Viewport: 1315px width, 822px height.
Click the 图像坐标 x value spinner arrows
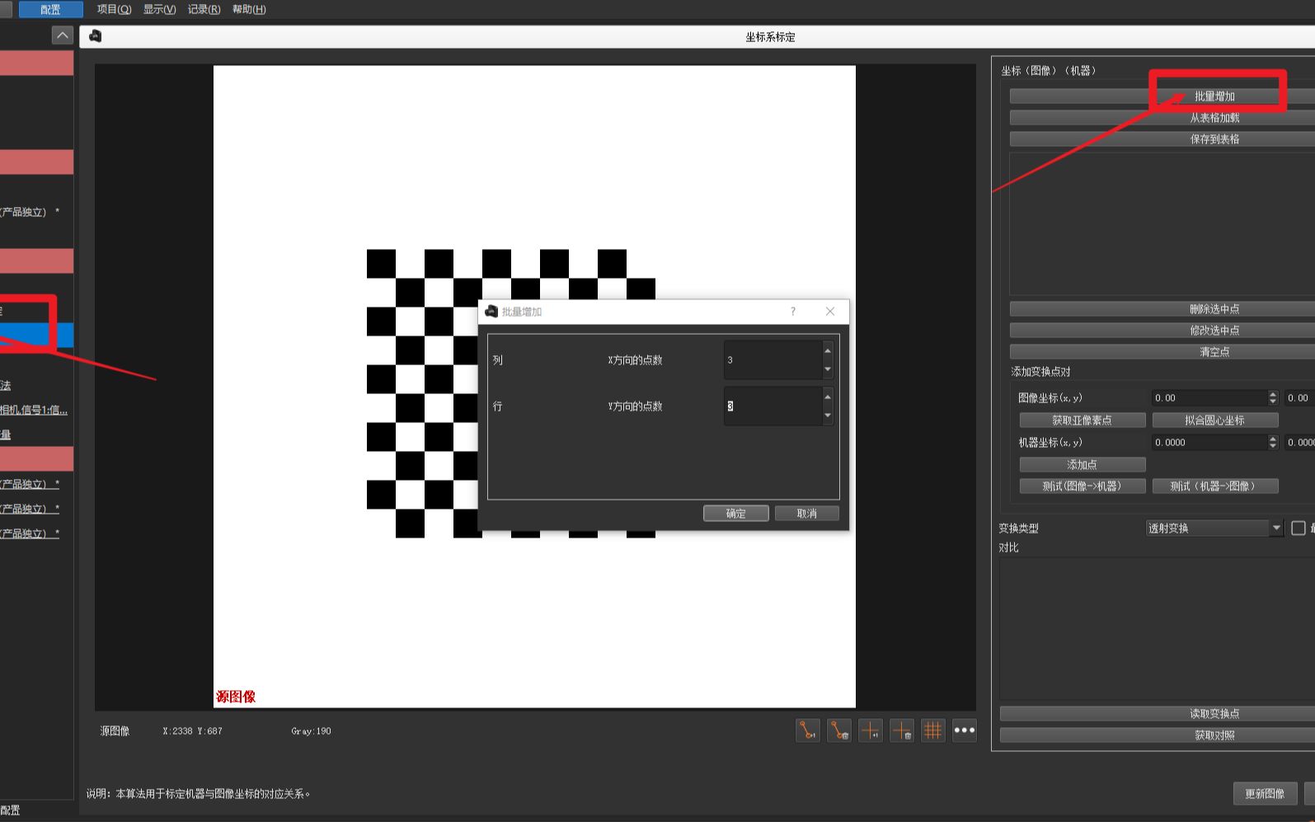click(1273, 398)
